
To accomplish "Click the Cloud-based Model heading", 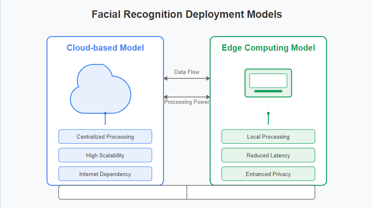I will pyautogui.click(x=105, y=48).
